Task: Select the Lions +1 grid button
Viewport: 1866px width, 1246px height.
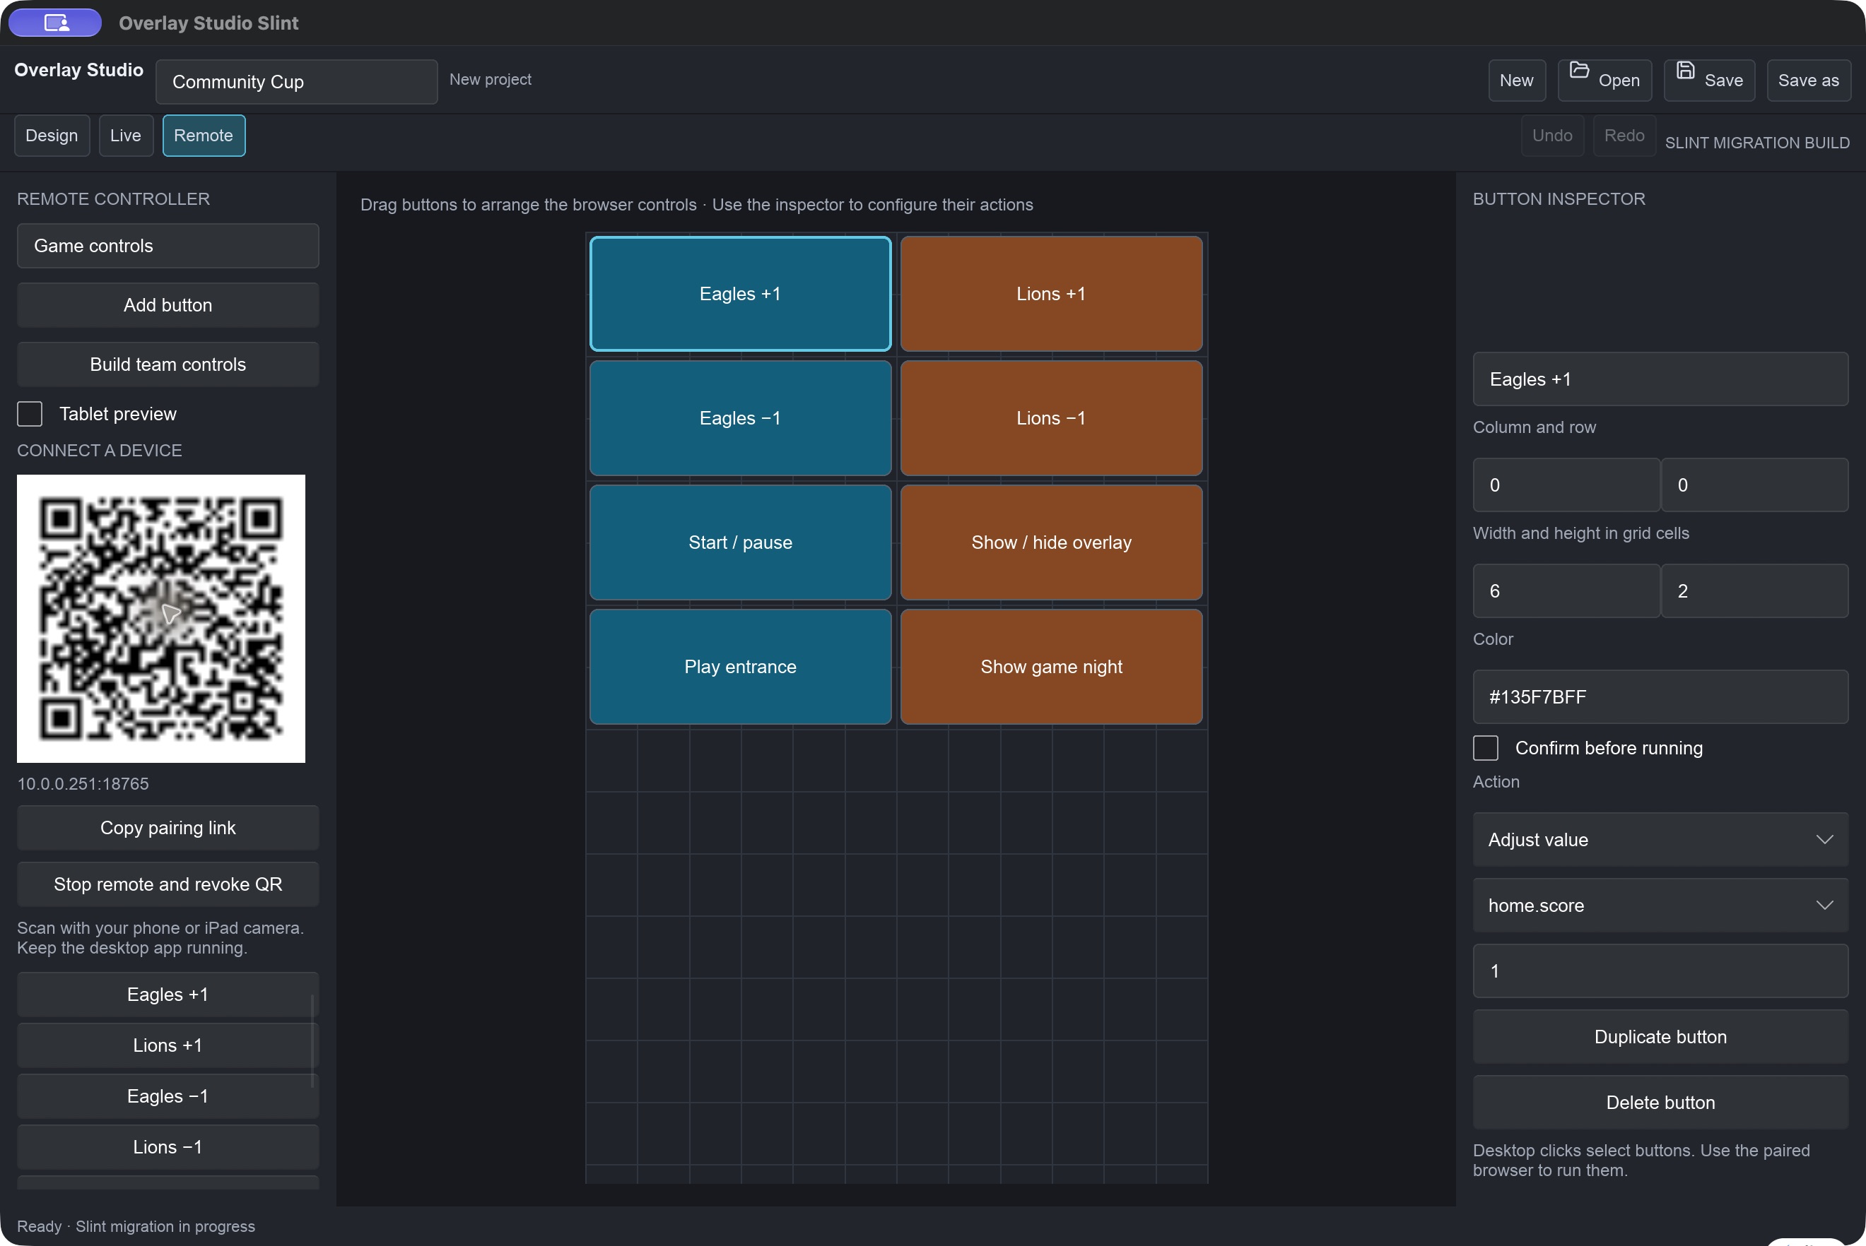Action: 1051,294
